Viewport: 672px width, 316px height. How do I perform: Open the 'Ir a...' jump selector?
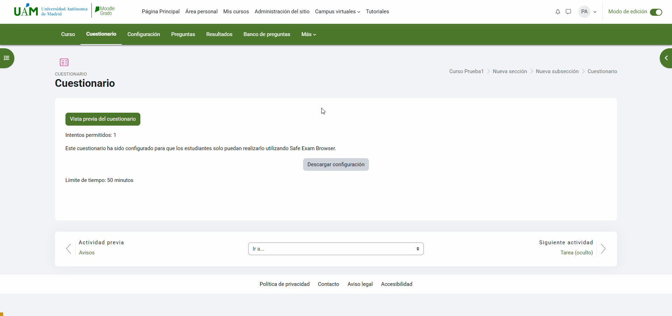tap(336, 249)
